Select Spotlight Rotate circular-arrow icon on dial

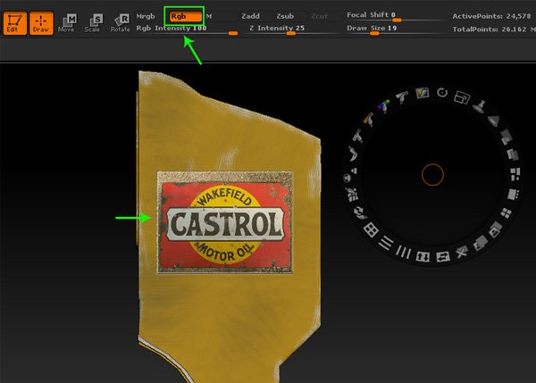pos(442,93)
